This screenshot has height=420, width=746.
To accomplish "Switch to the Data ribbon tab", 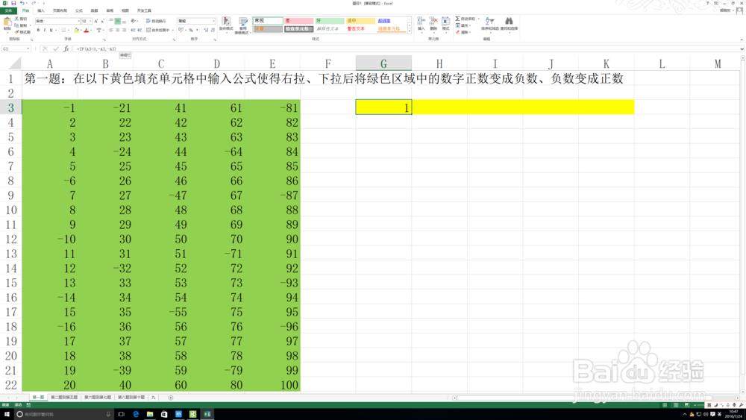I will click(x=94, y=10).
